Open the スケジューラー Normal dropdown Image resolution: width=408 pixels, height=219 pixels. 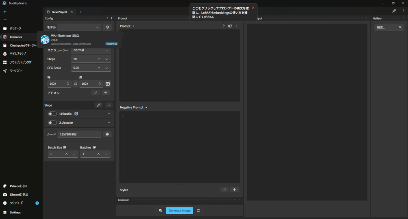coord(91,50)
